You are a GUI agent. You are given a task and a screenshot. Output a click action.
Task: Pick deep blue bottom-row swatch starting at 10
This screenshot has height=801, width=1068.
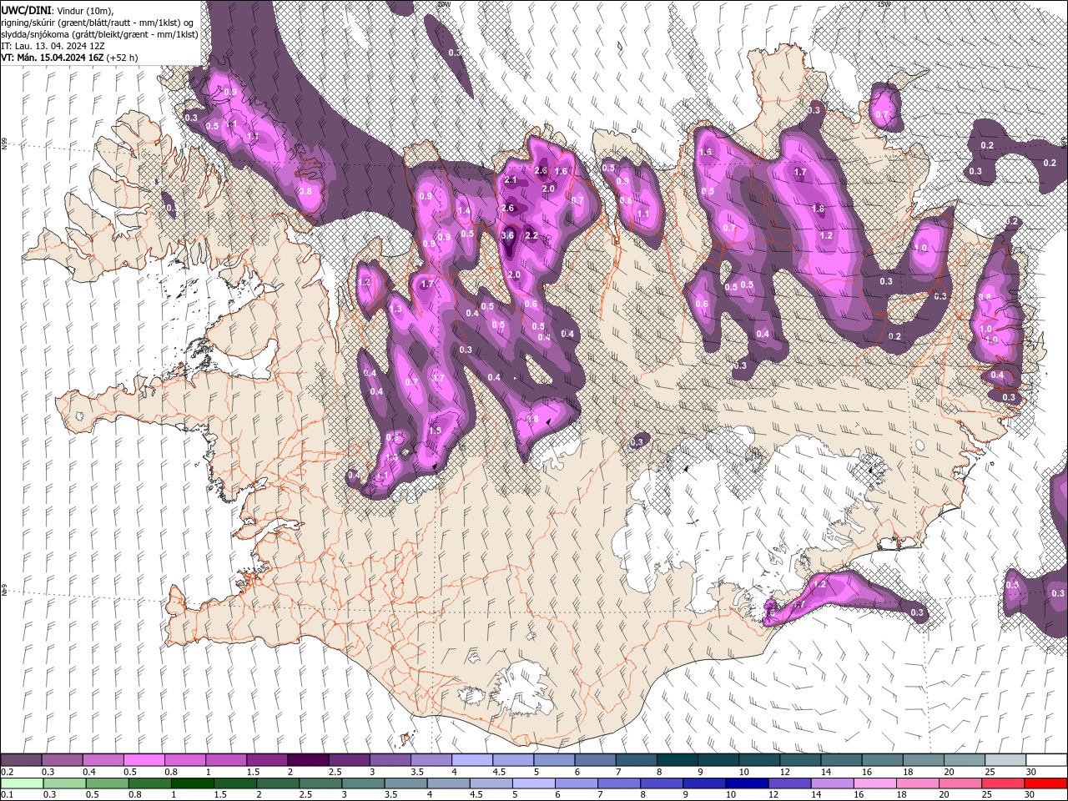pyautogui.click(x=747, y=783)
